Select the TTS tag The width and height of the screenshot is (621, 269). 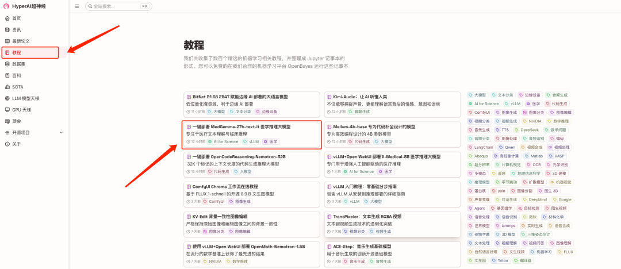[503, 130]
